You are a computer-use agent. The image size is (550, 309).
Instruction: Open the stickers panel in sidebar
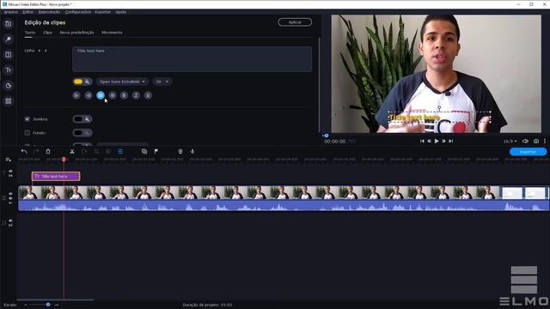[9, 86]
